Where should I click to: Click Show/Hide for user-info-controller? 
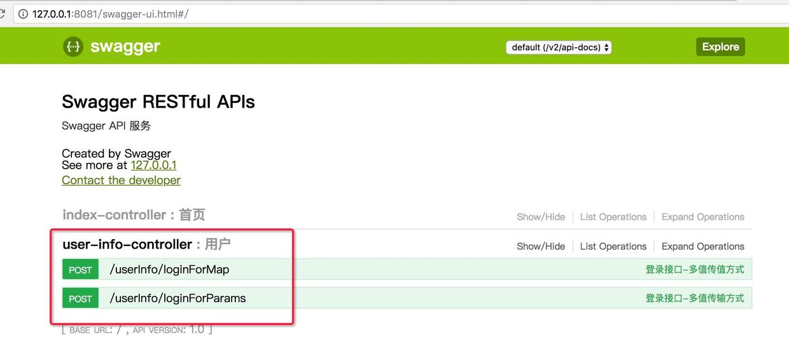541,246
